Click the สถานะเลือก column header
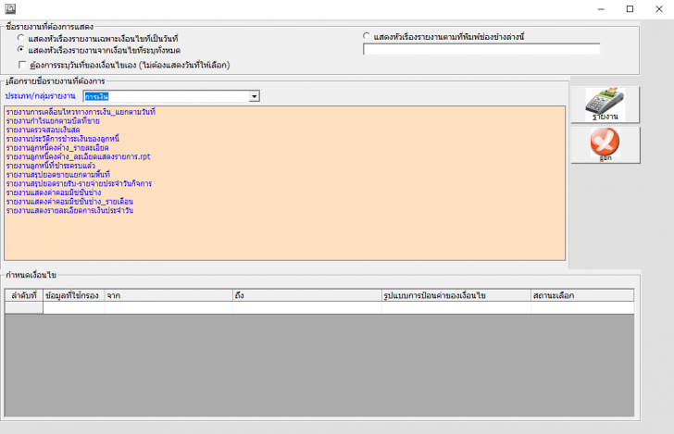The width and height of the screenshot is (674, 434). pyautogui.click(x=582, y=295)
